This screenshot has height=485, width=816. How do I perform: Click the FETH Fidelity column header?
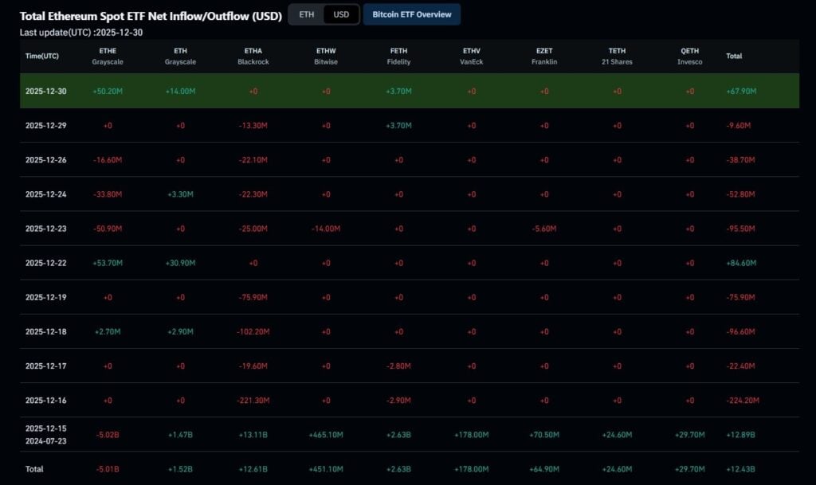point(398,56)
